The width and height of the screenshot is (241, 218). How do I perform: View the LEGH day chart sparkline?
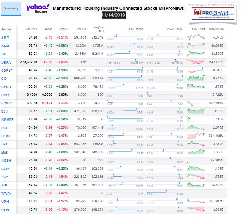point(196,136)
